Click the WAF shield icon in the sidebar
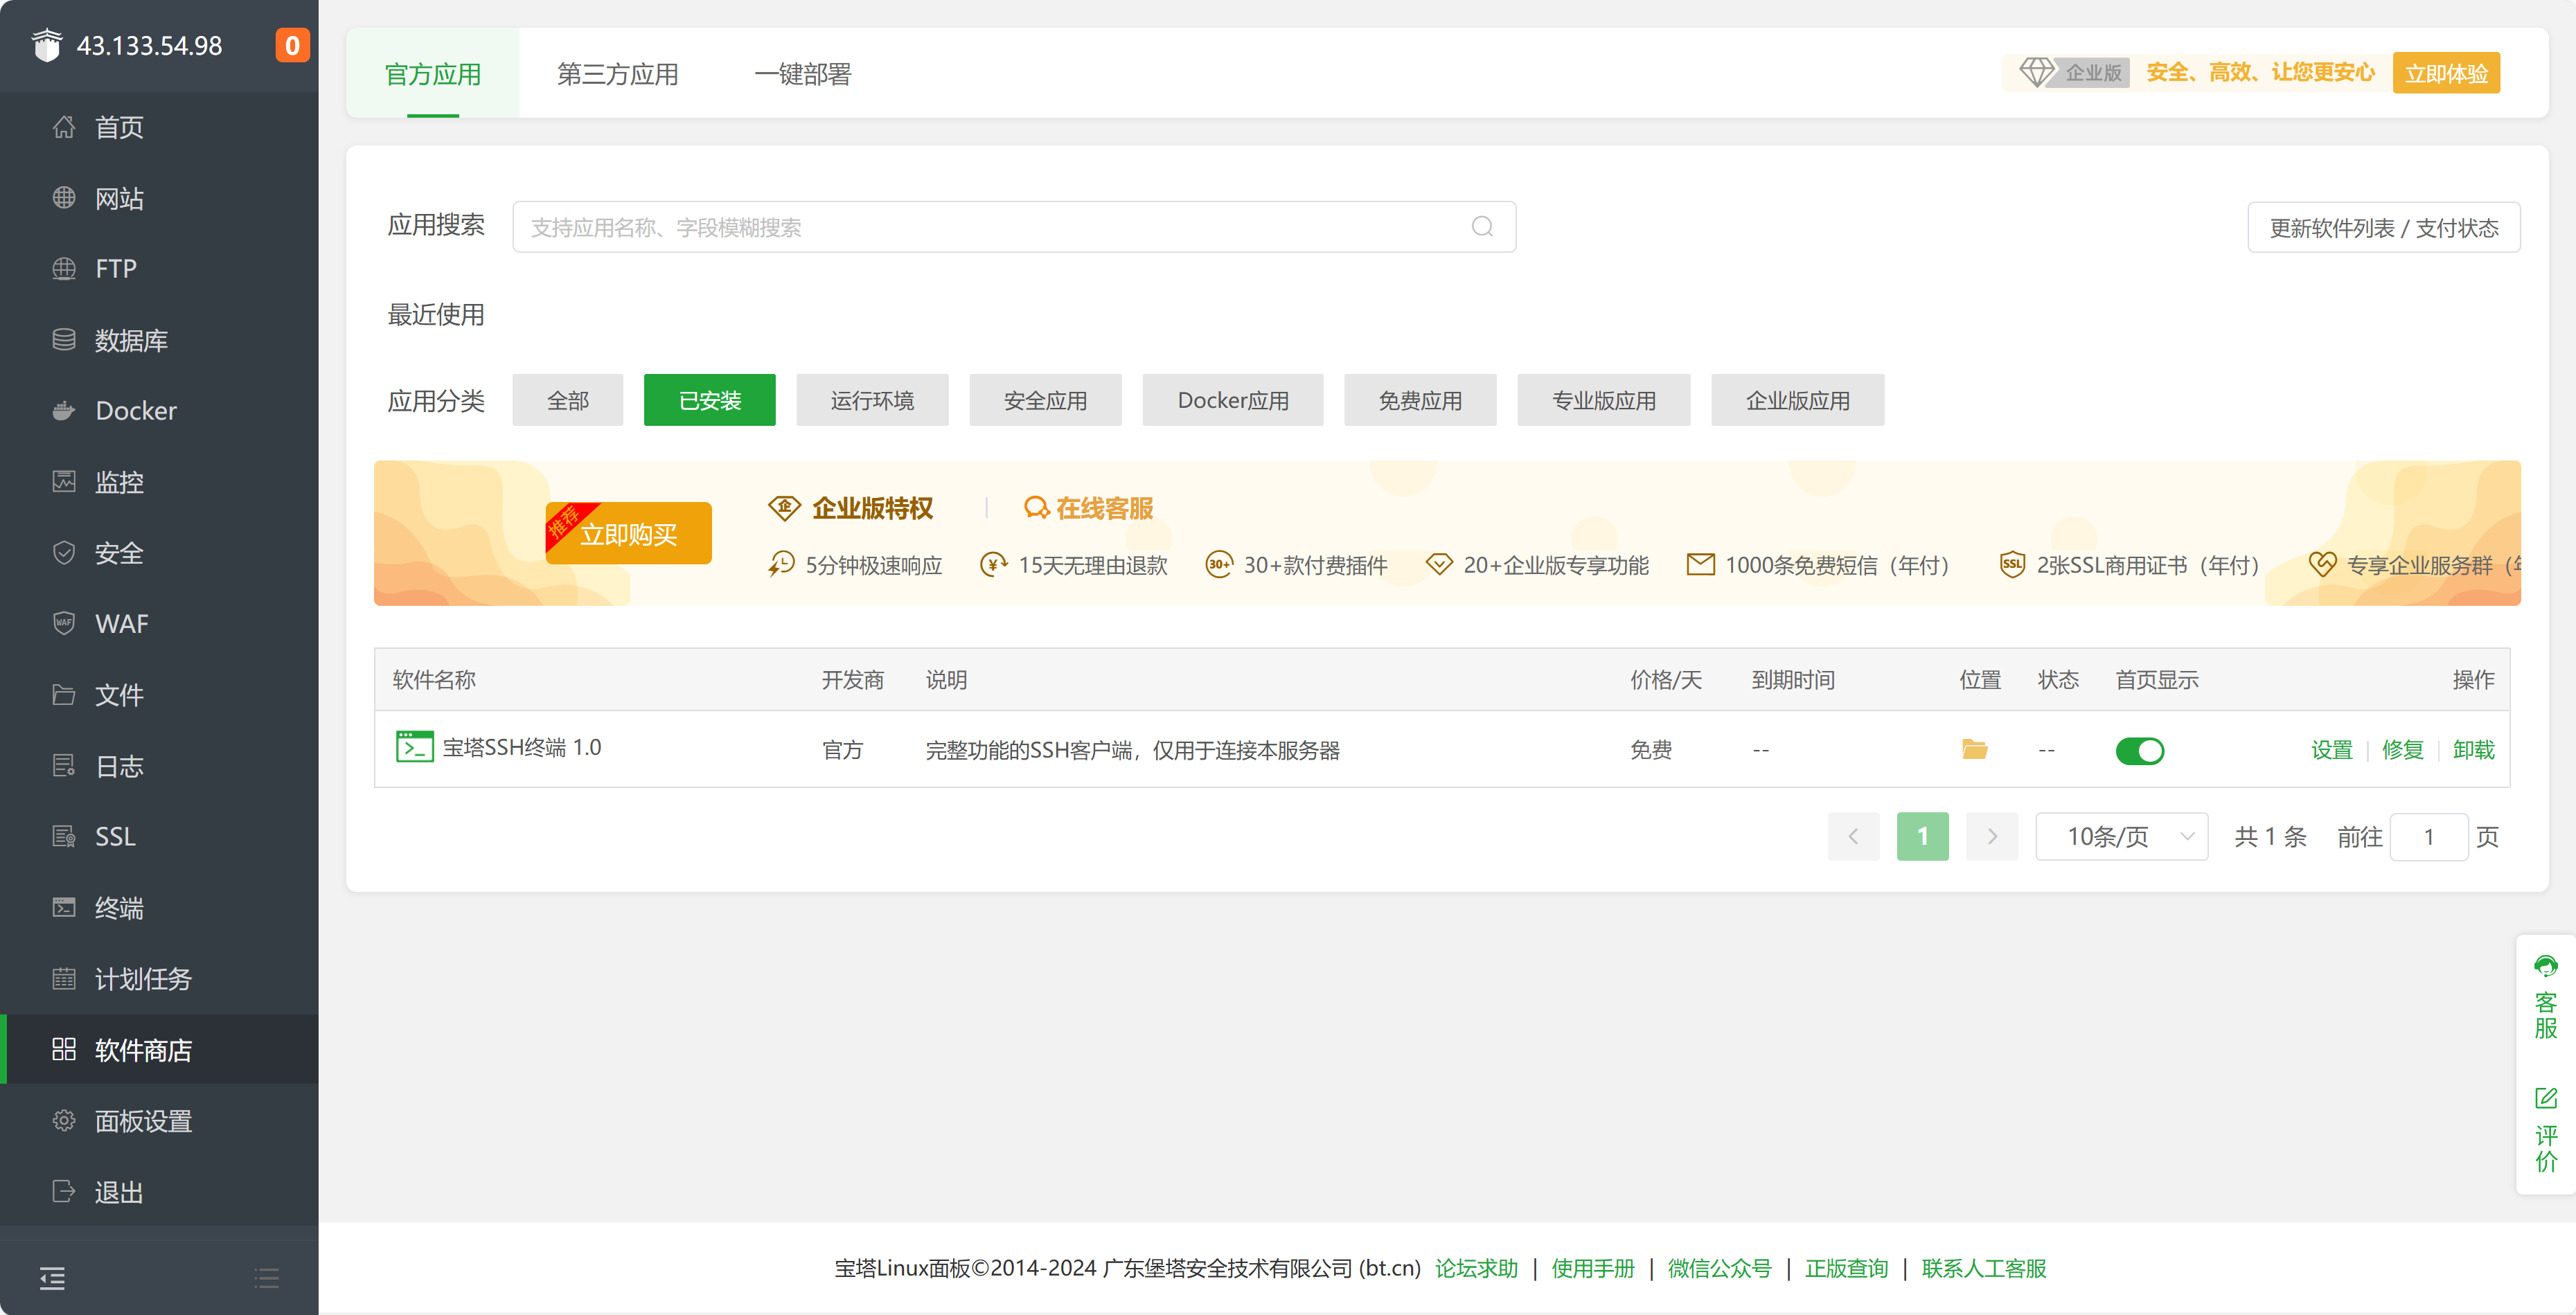The height and width of the screenshot is (1315, 2576). 64,624
